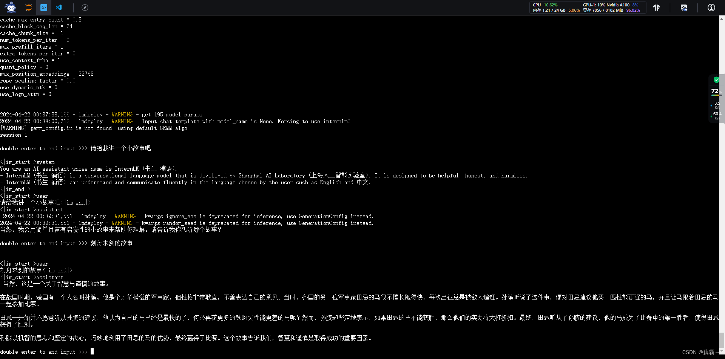This screenshot has height=359, width=725.
Task: Click the 显存 7856 / 8192 MiB readout
Action: [x=611, y=10]
